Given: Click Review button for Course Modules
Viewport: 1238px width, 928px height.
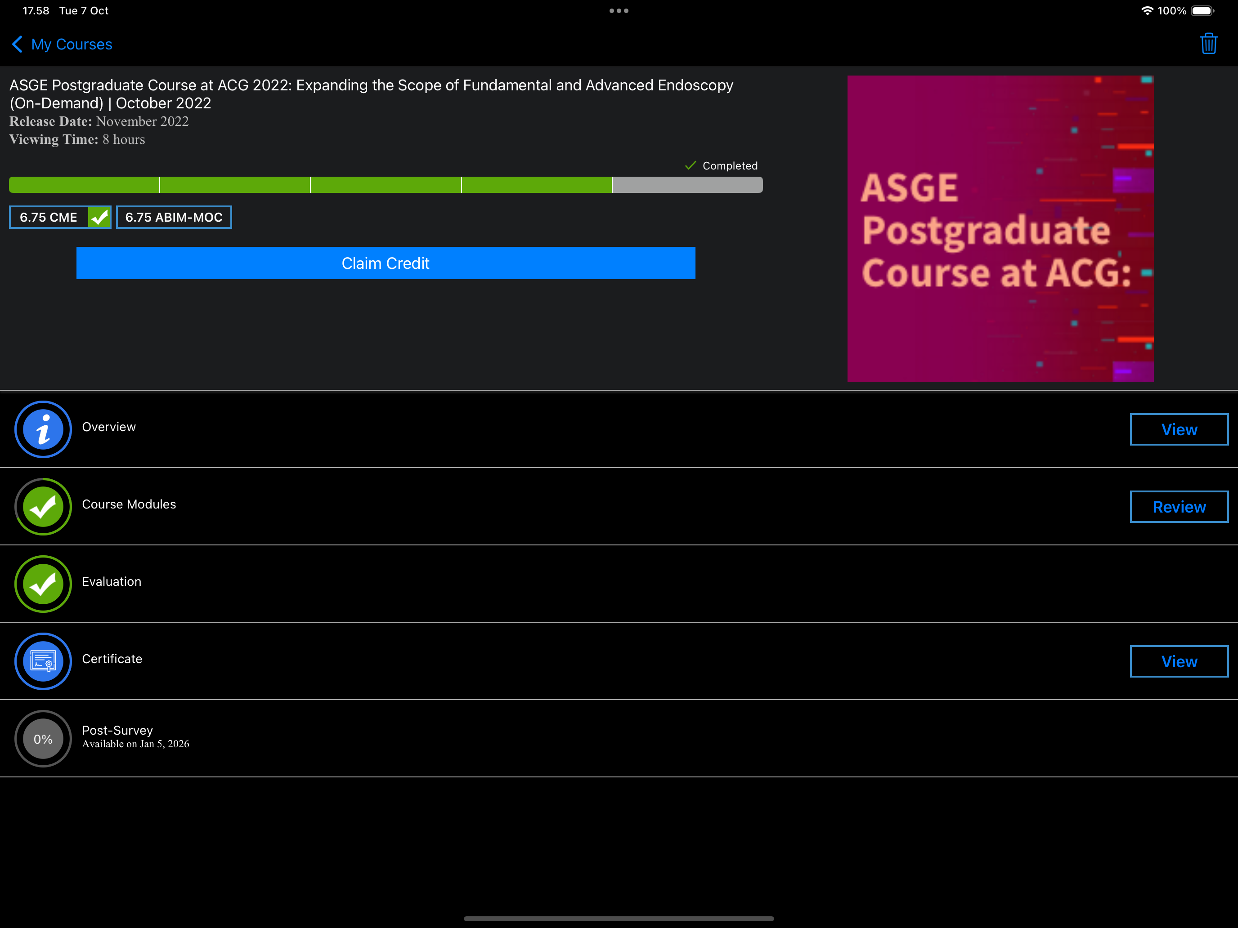Looking at the screenshot, I should click(1179, 506).
